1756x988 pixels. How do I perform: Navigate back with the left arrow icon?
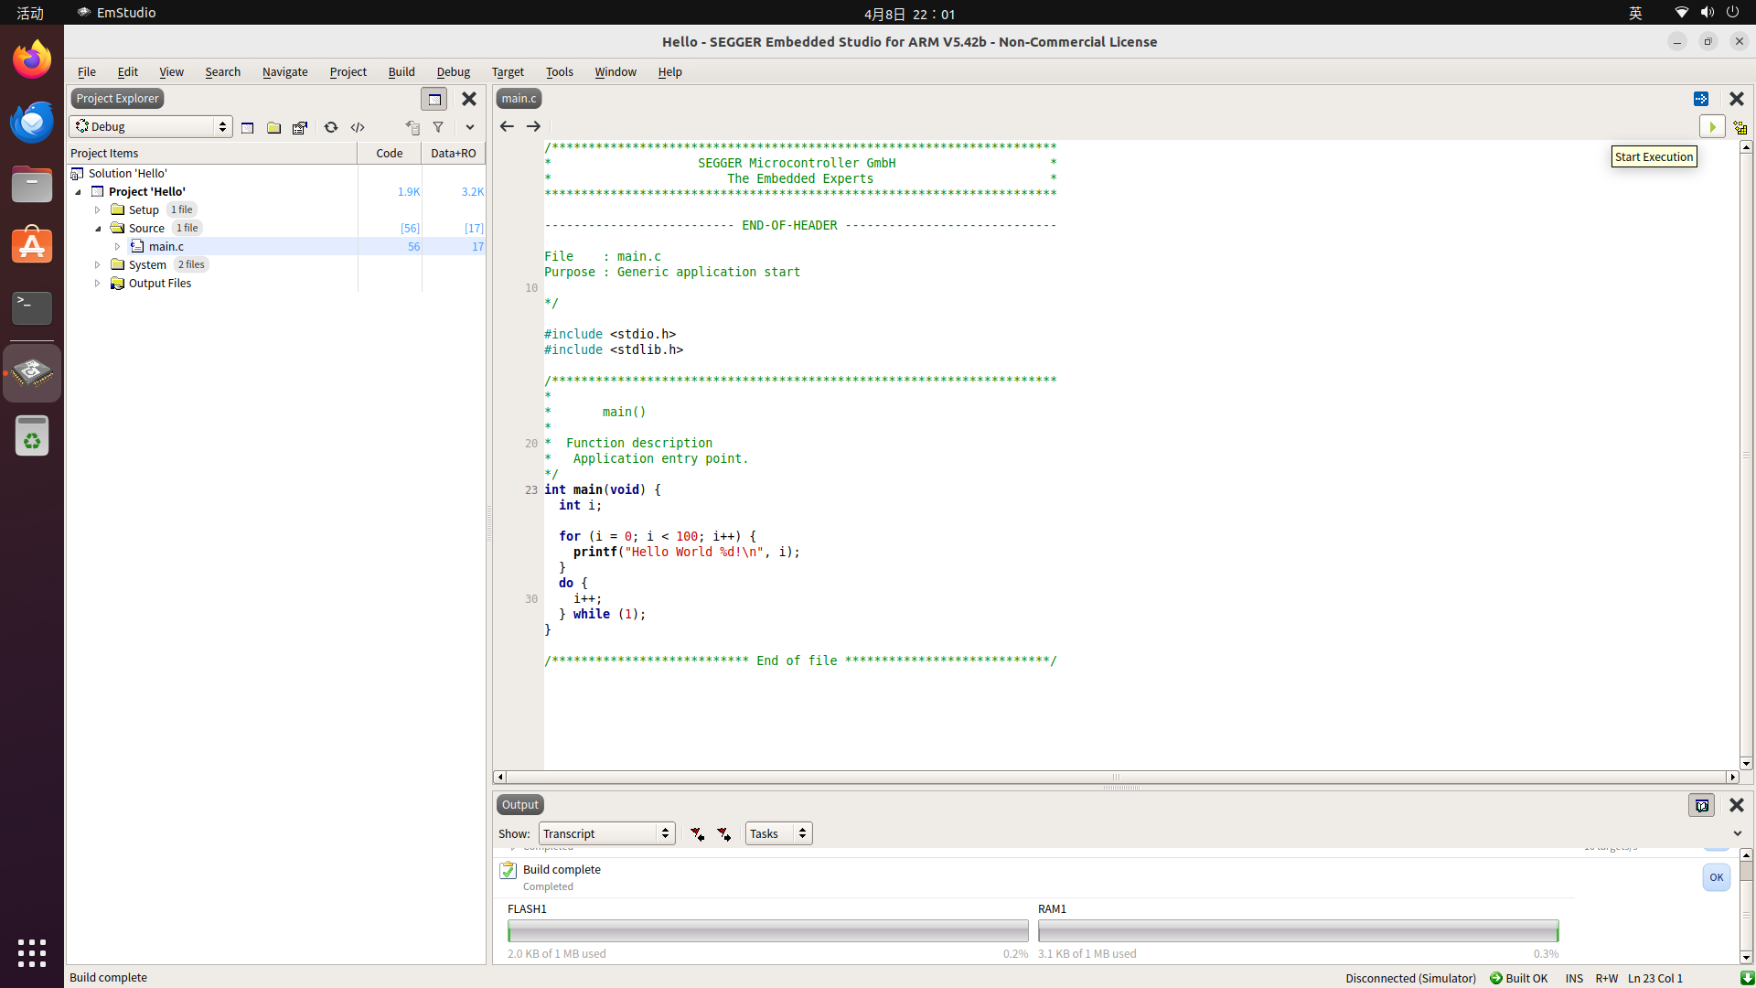point(507,126)
